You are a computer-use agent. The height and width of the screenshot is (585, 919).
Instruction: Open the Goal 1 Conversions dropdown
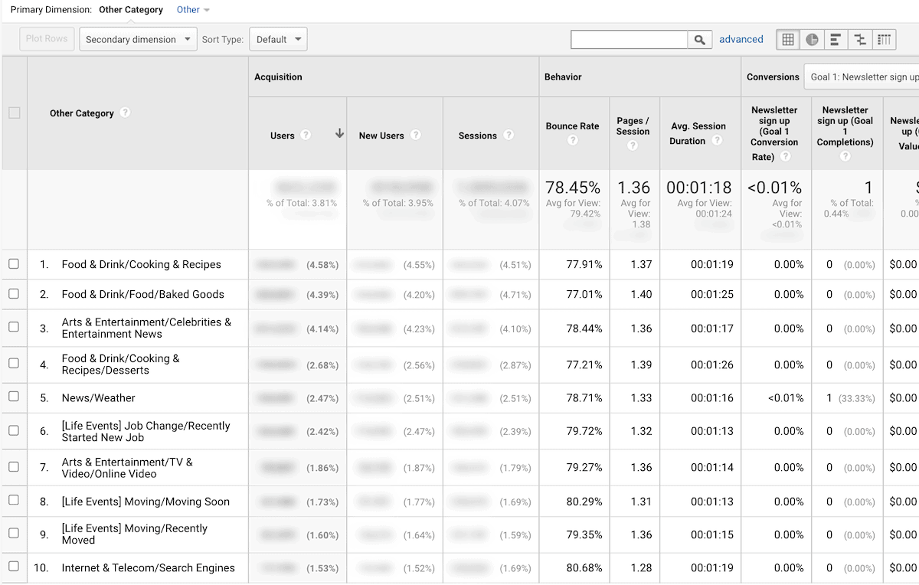(x=861, y=77)
